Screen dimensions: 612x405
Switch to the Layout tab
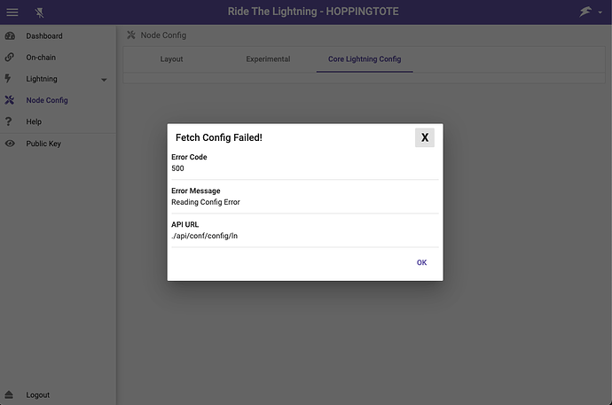tap(171, 59)
